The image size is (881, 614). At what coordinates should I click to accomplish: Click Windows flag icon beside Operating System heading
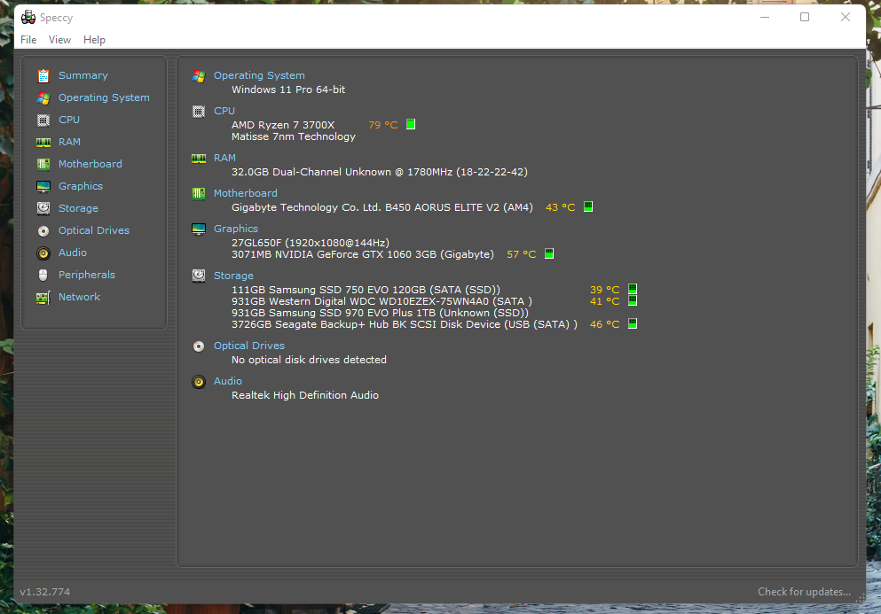pyautogui.click(x=199, y=76)
